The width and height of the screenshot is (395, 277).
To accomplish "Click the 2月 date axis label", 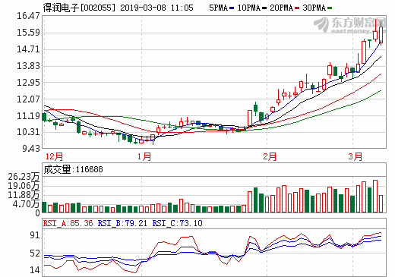I will pos(270,156).
